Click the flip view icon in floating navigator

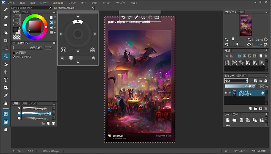(92, 50)
